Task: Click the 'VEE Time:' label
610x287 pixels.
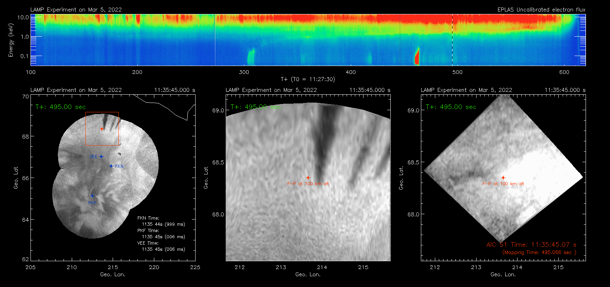Action: click(148, 243)
